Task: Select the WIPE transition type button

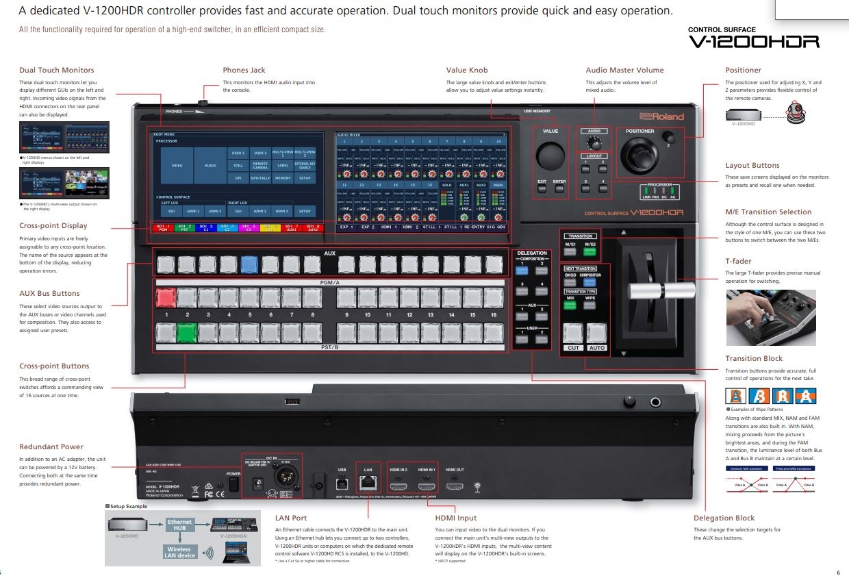Action: click(590, 306)
